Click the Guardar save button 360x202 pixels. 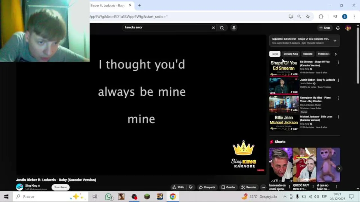228,187
